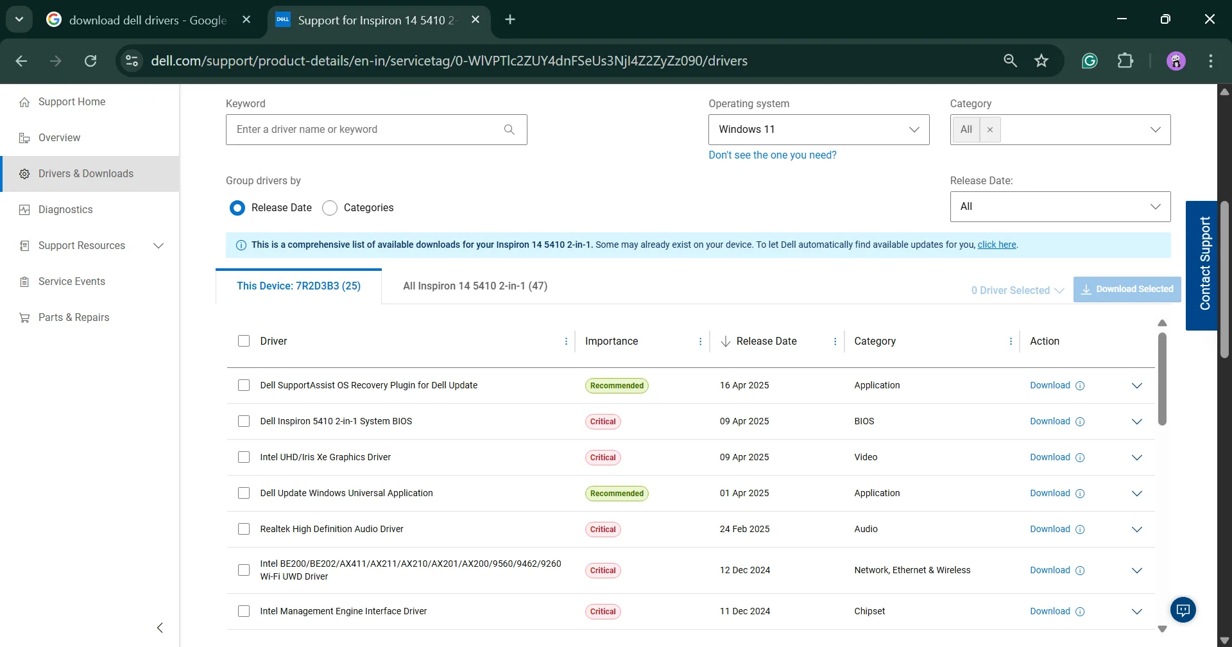Check Realtek High Definition Audio Driver row
1232x647 pixels.
(244, 529)
